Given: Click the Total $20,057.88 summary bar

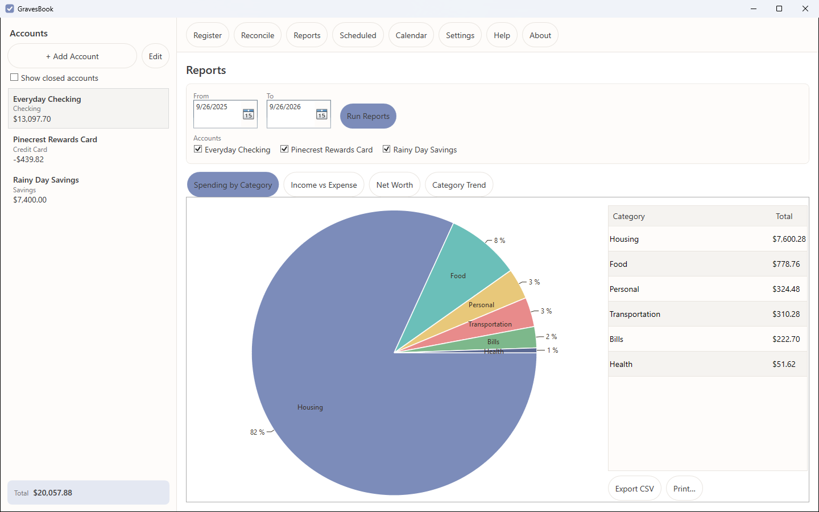Looking at the screenshot, I should pos(88,493).
